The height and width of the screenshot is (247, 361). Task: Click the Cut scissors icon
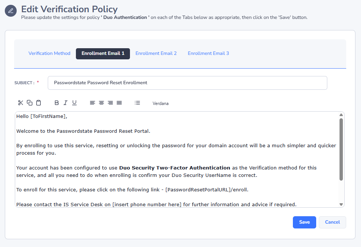point(20,103)
